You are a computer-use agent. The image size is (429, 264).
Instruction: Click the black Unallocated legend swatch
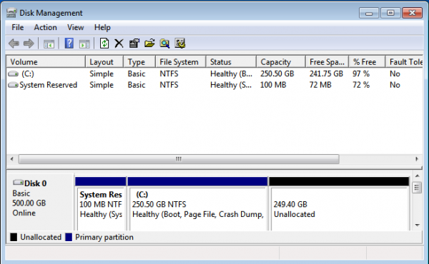click(14, 237)
